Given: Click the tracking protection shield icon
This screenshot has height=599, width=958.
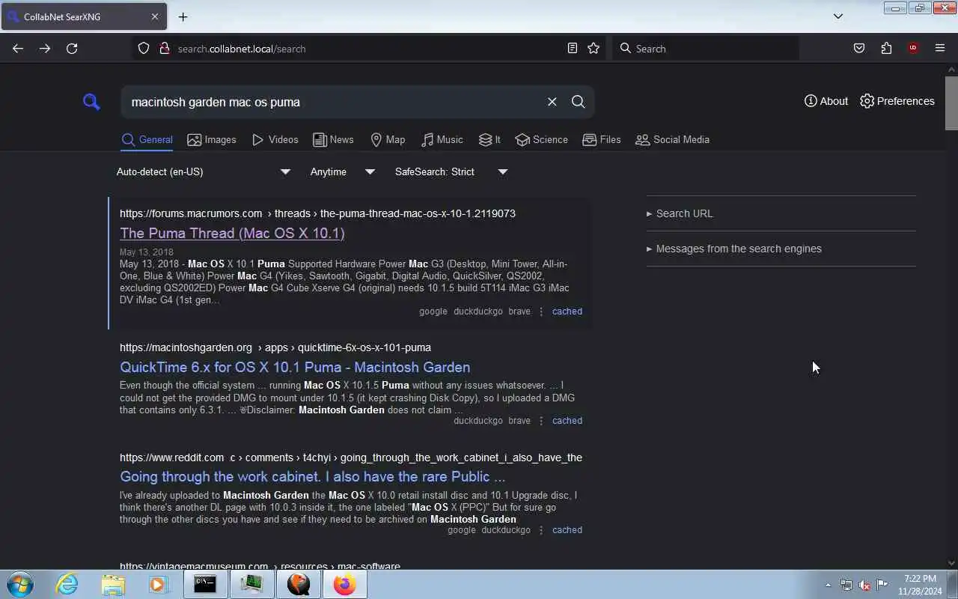Looking at the screenshot, I should click(x=144, y=49).
